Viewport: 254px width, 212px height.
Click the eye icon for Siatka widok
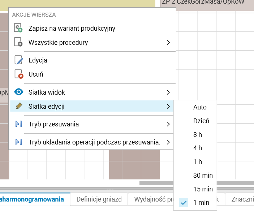click(18, 92)
